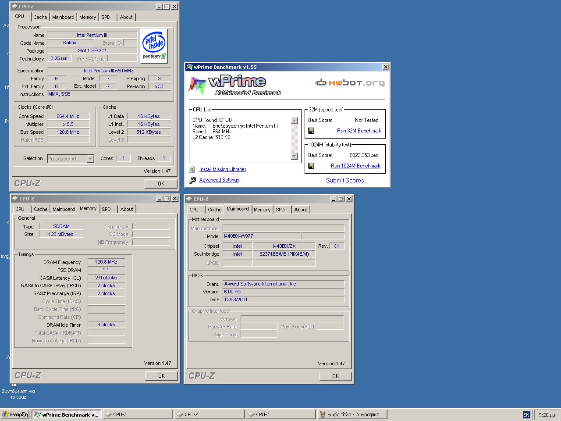The width and height of the screenshot is (561, 421).
Task: Run the 1024M Benchmark
Action: 355,166
